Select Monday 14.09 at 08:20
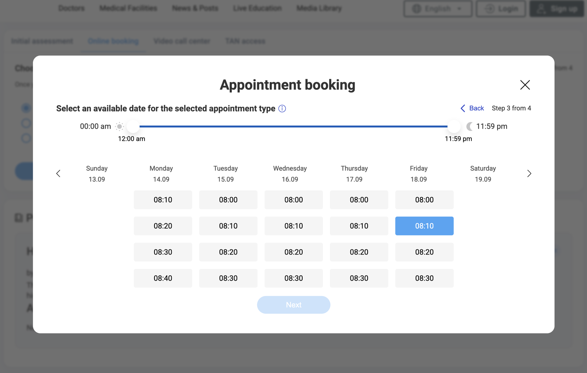This screenshot has height=373, width=587. click(163, 226)
